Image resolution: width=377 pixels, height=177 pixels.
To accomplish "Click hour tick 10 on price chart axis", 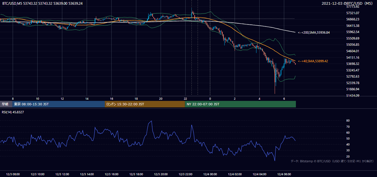I will pos(37,99).
